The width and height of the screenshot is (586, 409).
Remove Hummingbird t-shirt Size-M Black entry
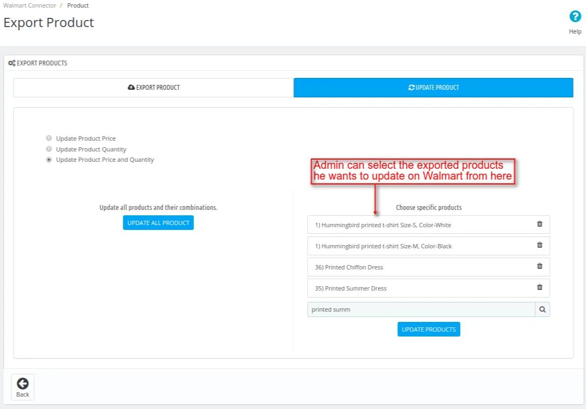click(540, 245)
